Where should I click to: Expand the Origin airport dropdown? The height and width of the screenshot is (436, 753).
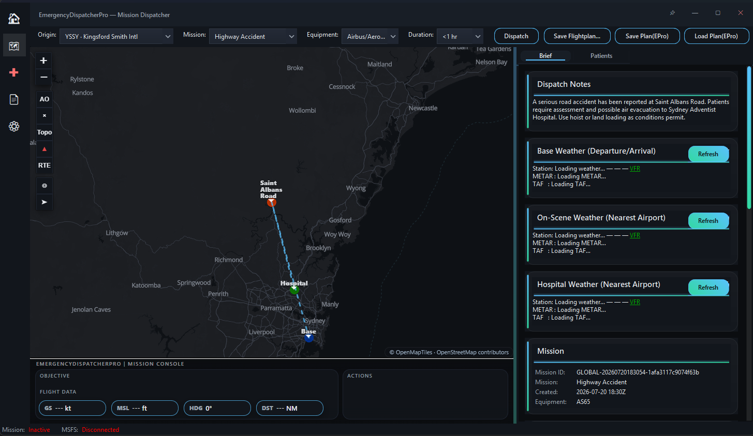(x=116, y=36)
